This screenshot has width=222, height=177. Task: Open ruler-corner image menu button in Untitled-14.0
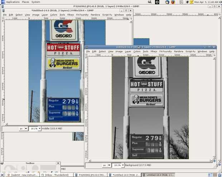3,18
